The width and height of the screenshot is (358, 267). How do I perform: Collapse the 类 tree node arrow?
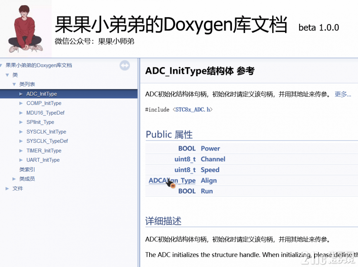tap(7, 75)
